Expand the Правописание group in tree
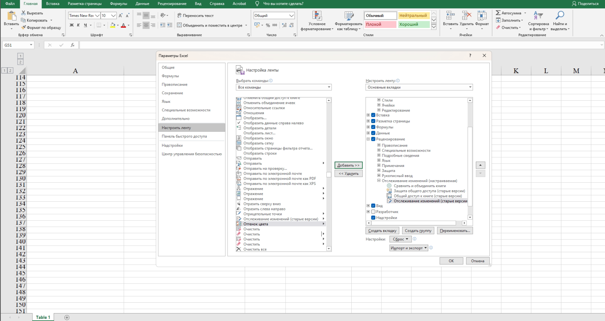Screen dimensions: 605x321 coord(379,145)
